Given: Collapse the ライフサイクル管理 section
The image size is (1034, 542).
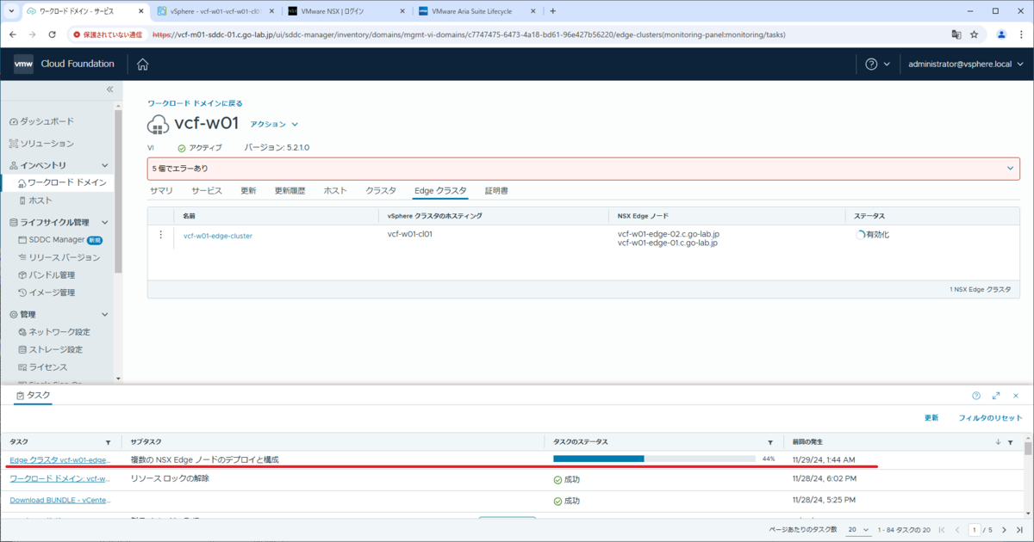Looking at the screenshot, I should [x=105, y=222].
